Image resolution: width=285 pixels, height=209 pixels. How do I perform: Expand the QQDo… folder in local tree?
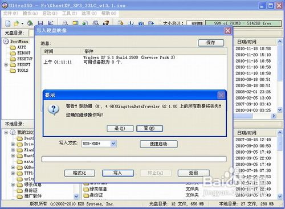coord(13,167)
